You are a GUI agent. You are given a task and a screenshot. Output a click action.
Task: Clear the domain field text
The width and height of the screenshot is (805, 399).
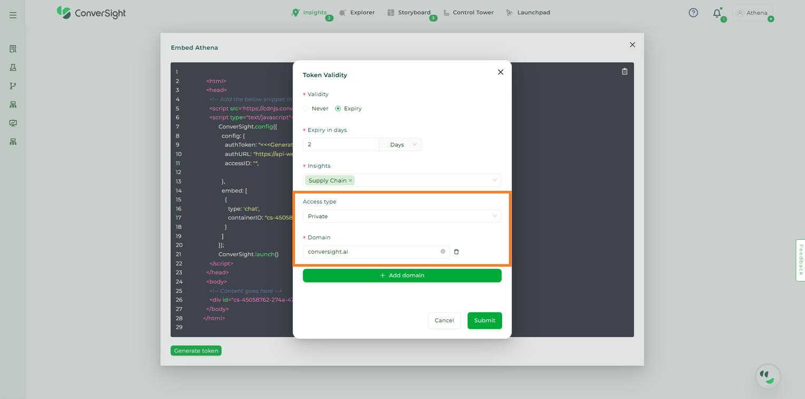click(x=443, y=251)
